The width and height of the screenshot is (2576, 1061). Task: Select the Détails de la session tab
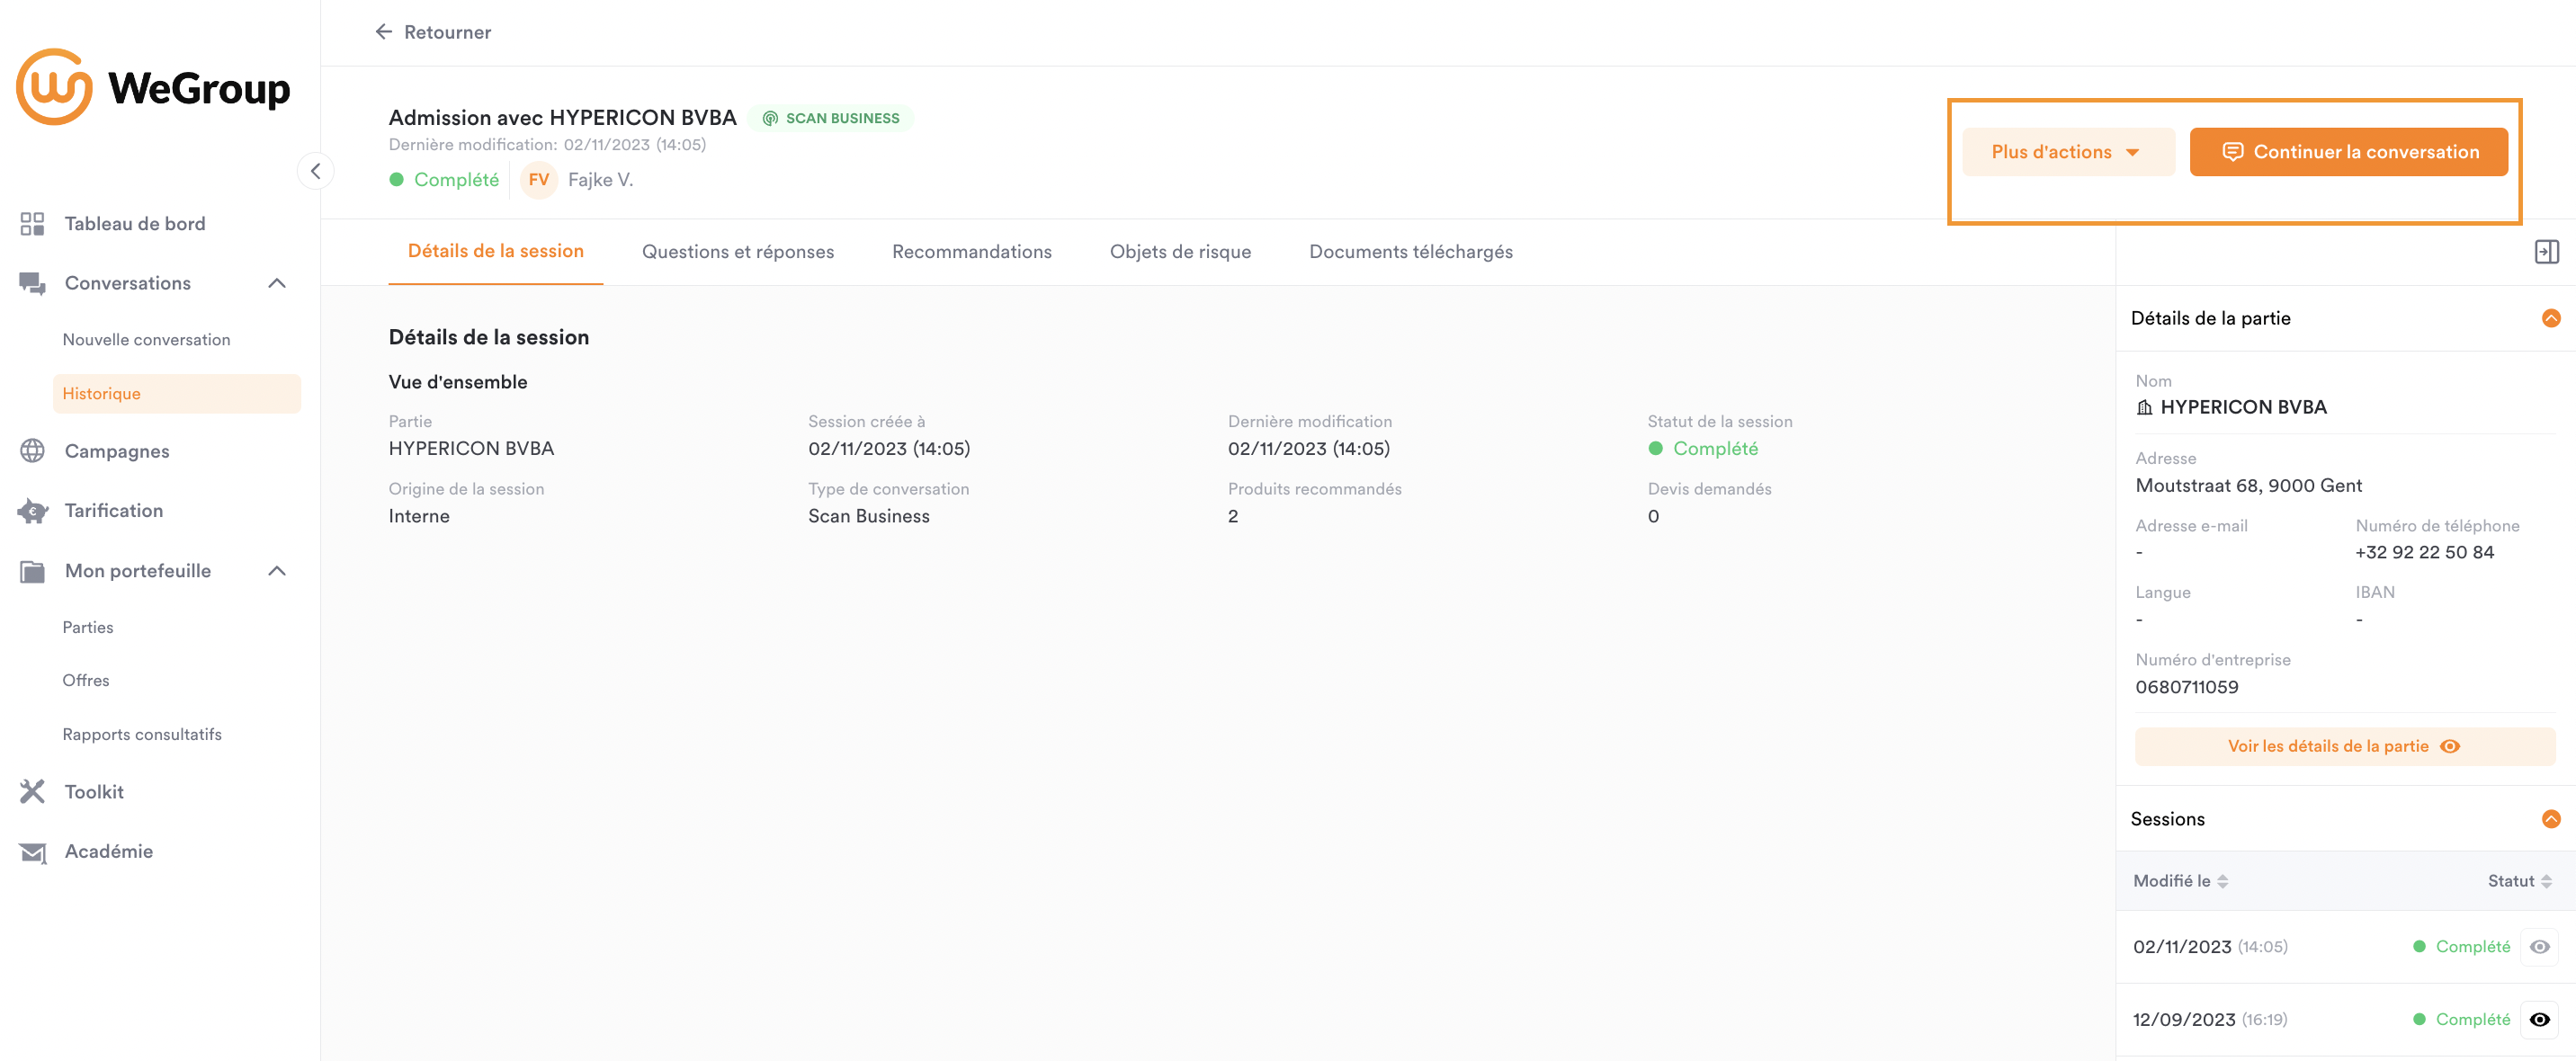495,252
